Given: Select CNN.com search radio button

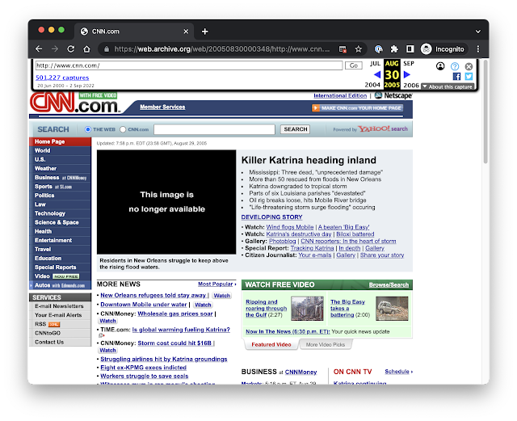Looking at the screenshot, I should [x=123, y=129].
